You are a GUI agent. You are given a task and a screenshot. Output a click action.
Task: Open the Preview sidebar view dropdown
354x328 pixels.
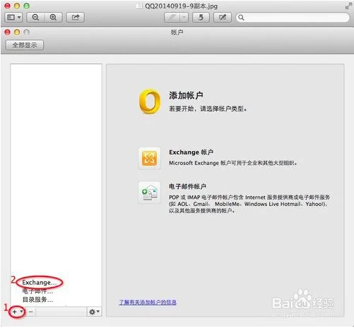[x=13, y=18]
